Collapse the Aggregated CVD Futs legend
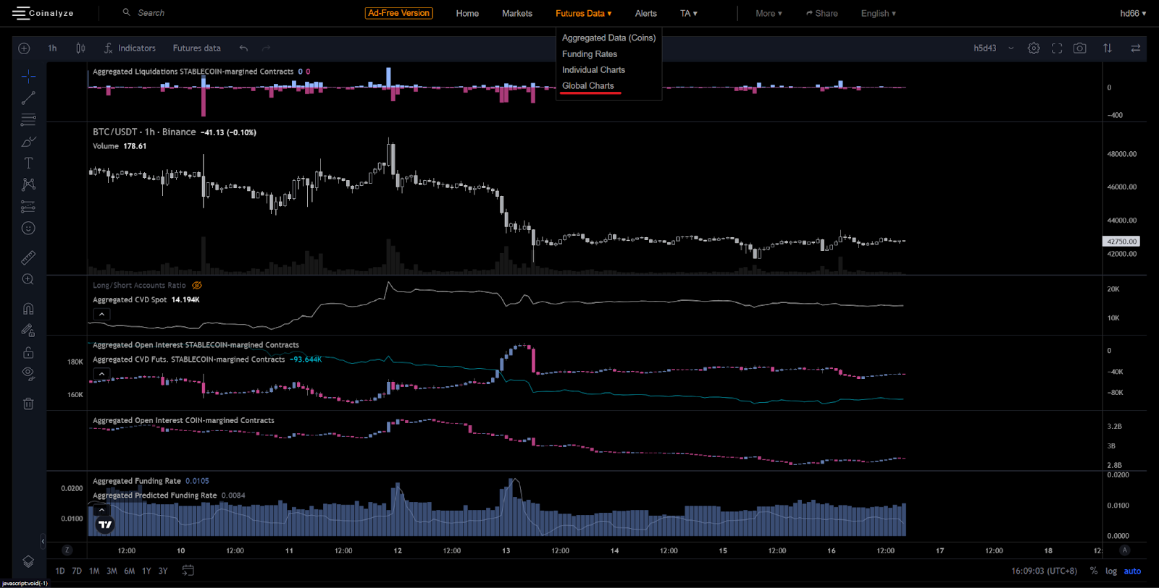1159x588 pixels. pyautogui.click(x=102, y=374)
